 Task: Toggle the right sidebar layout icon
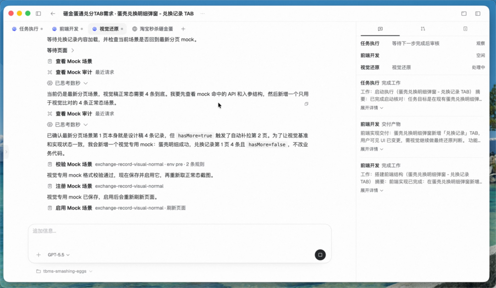click(478, 14)
